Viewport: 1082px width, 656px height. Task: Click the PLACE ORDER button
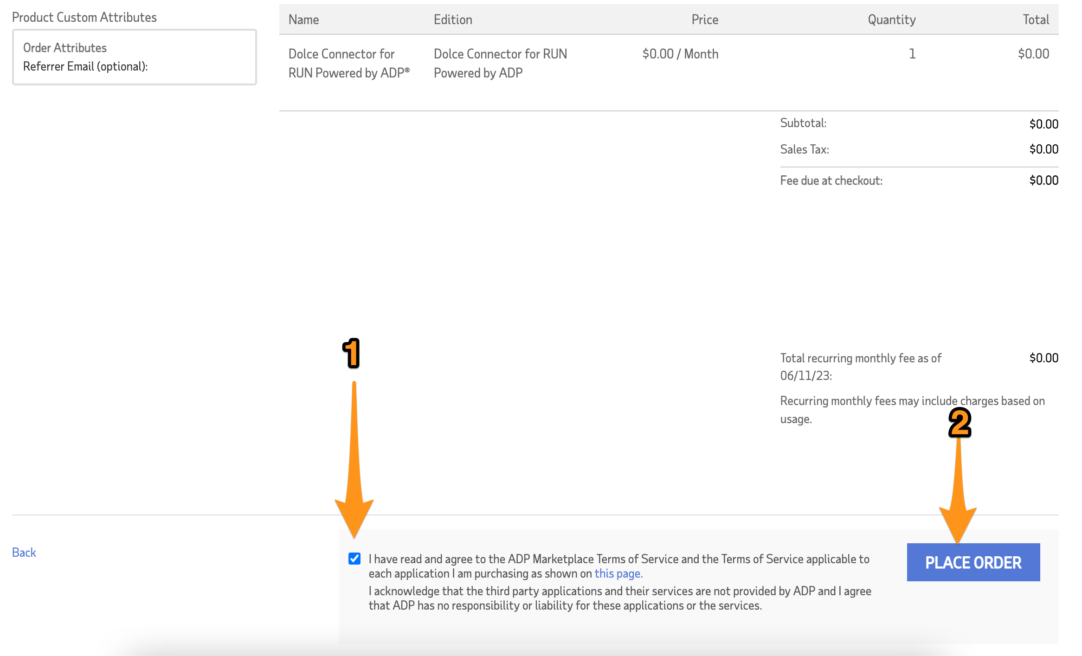973,562
